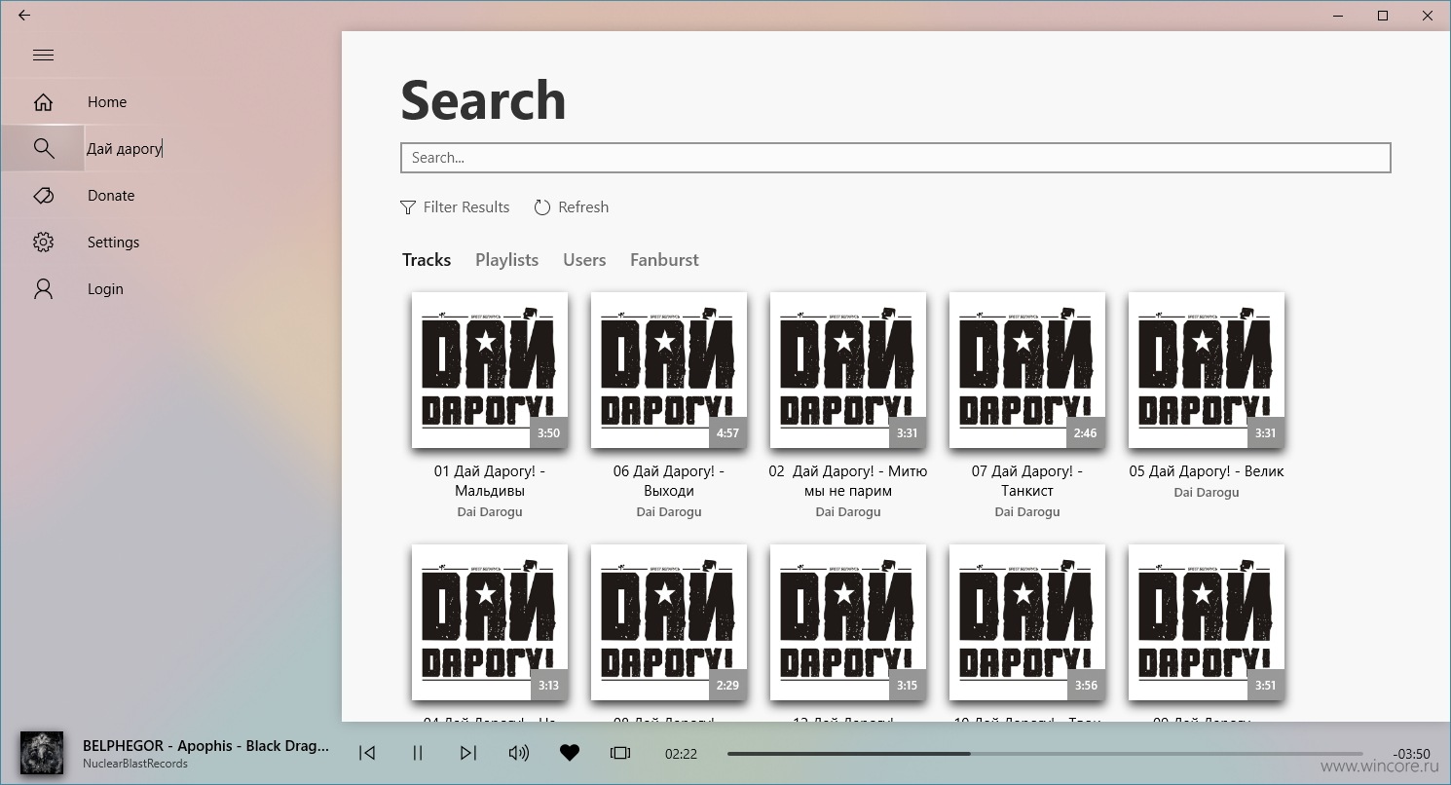This screenshot has width=1451, height=785.
Task: Seek within the playback progress bar
Action: pyautogui.click(x=1045, y=754)
